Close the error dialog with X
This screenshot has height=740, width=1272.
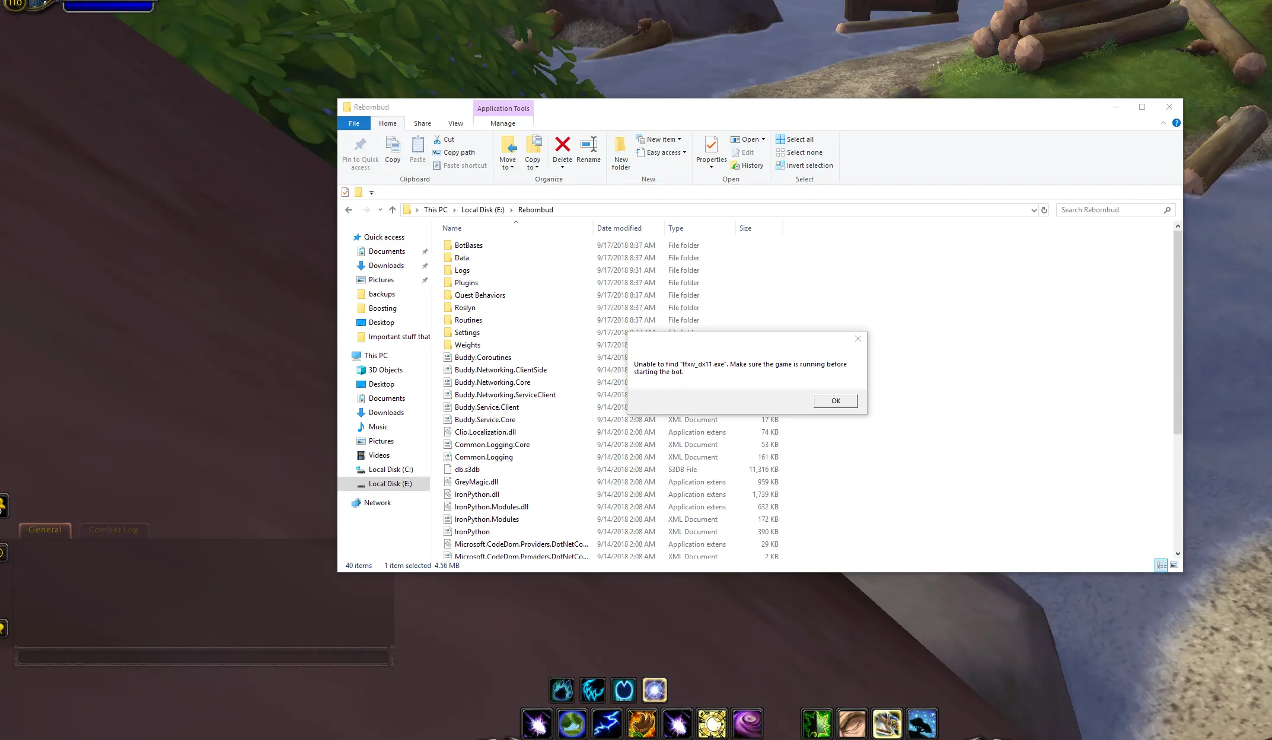[857, 339]
